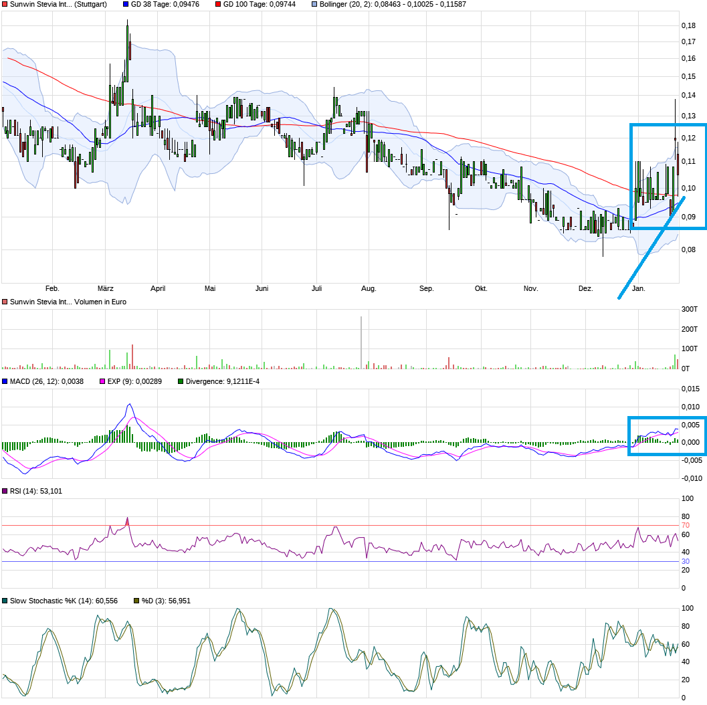Click the 'Nov.' month axis label
The height and width of the screenshot is (705, 707).
coord(530,288)
